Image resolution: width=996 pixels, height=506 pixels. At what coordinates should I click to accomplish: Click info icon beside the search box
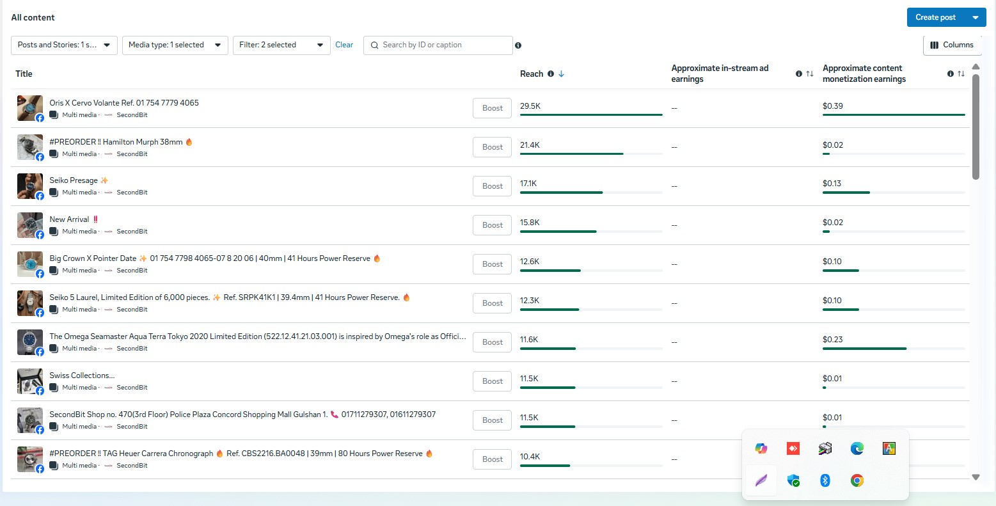click(518, 45)
